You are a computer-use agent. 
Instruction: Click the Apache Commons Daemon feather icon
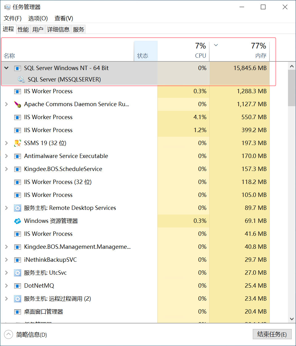[17, 104]
